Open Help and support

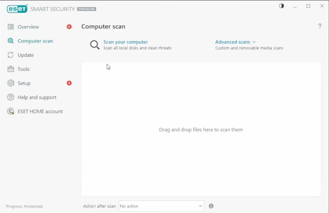pos(37,97)
